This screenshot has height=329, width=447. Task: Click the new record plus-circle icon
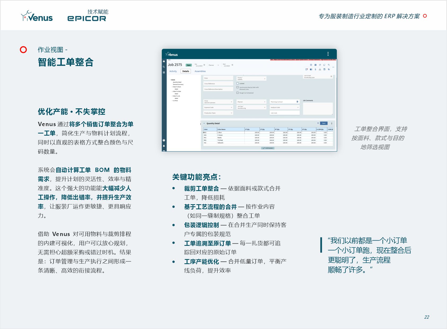311,65
